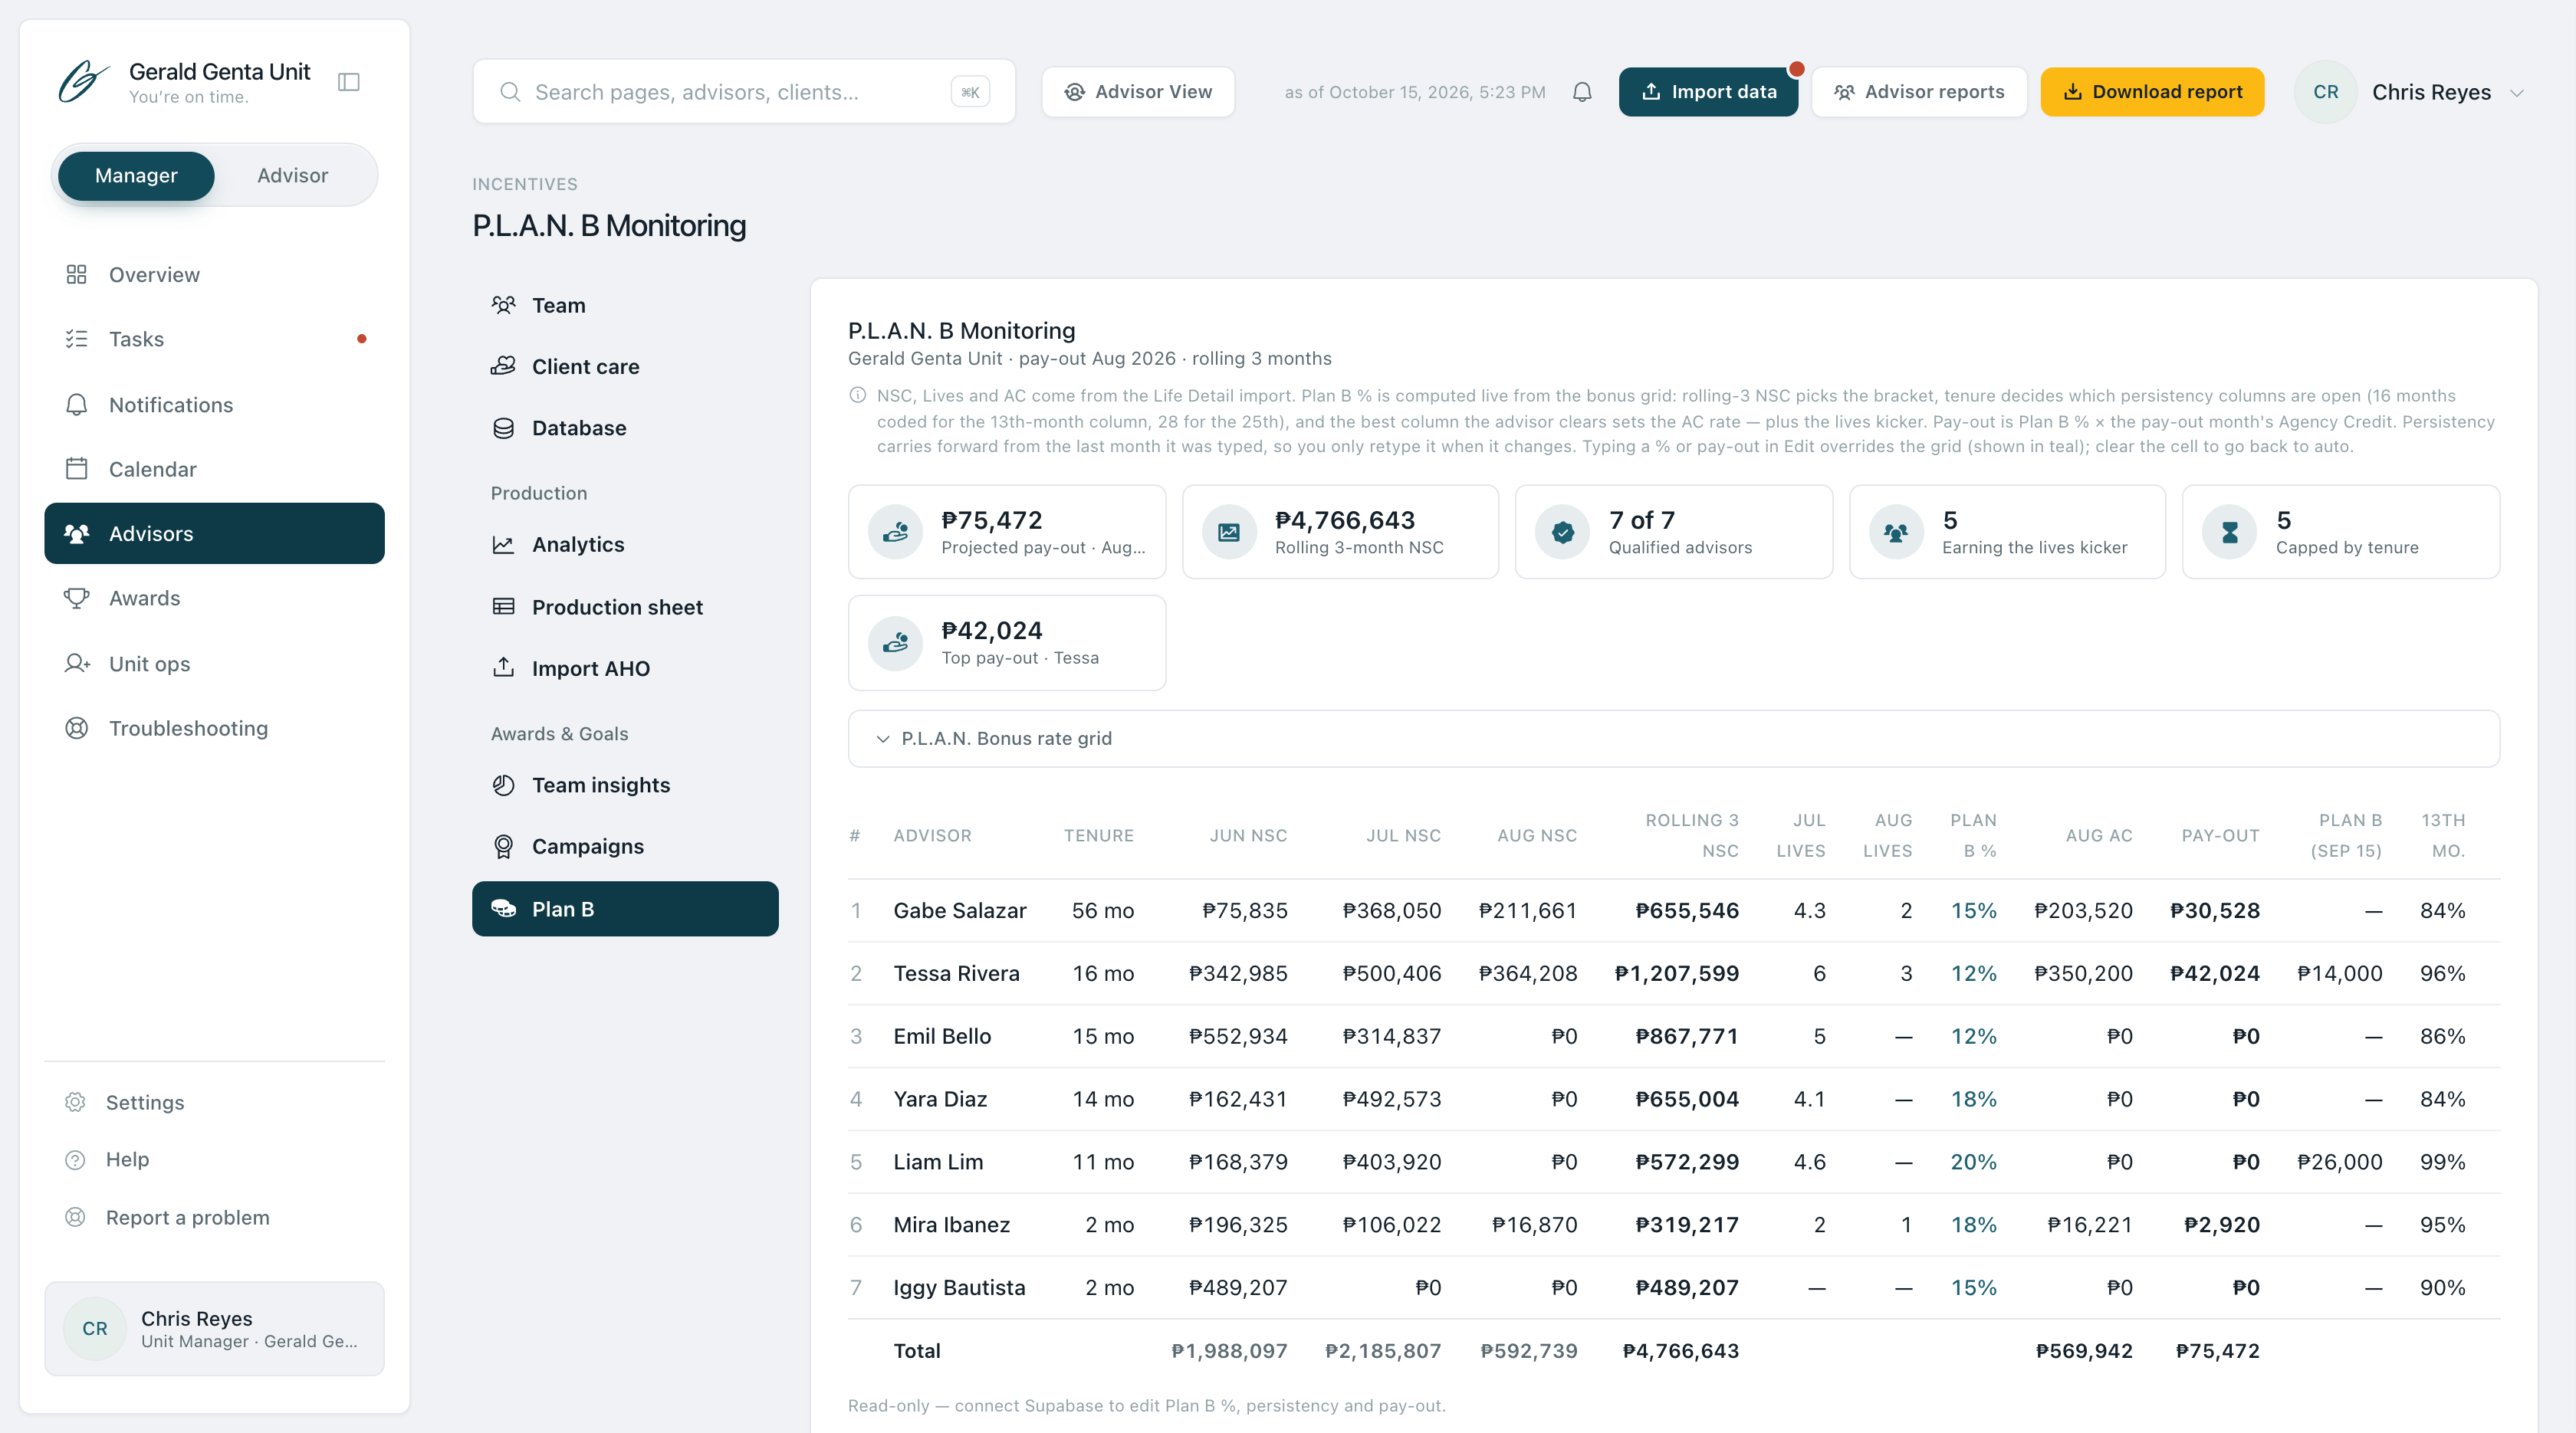Screen dimensions: 2576x1433
Task: Click the Awards trophy icon in sidebar
Action: (76, 598)
